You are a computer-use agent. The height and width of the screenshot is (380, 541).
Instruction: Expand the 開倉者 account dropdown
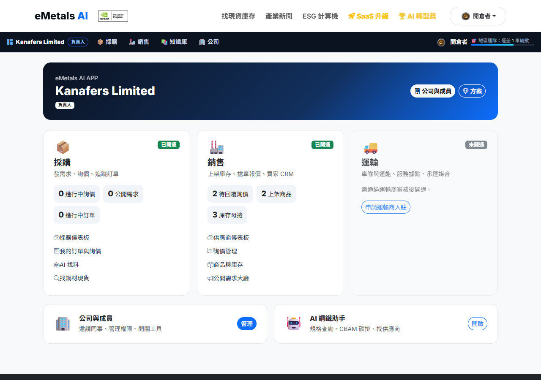click(478, 16)
